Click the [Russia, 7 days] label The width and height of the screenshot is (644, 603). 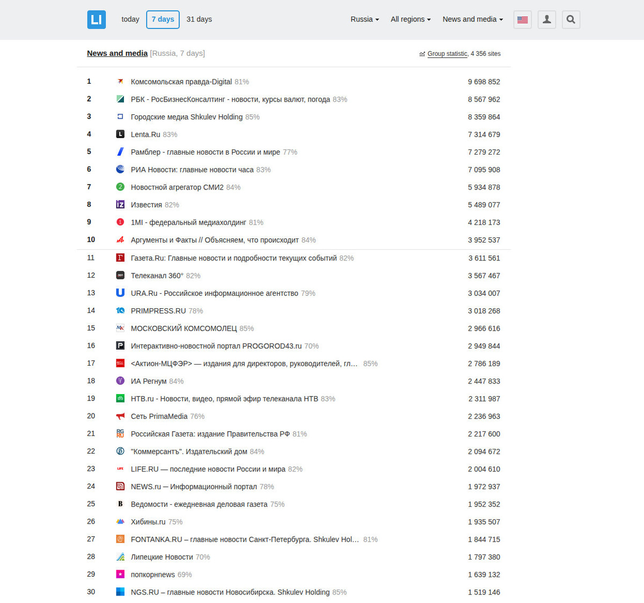coord(178,53)
